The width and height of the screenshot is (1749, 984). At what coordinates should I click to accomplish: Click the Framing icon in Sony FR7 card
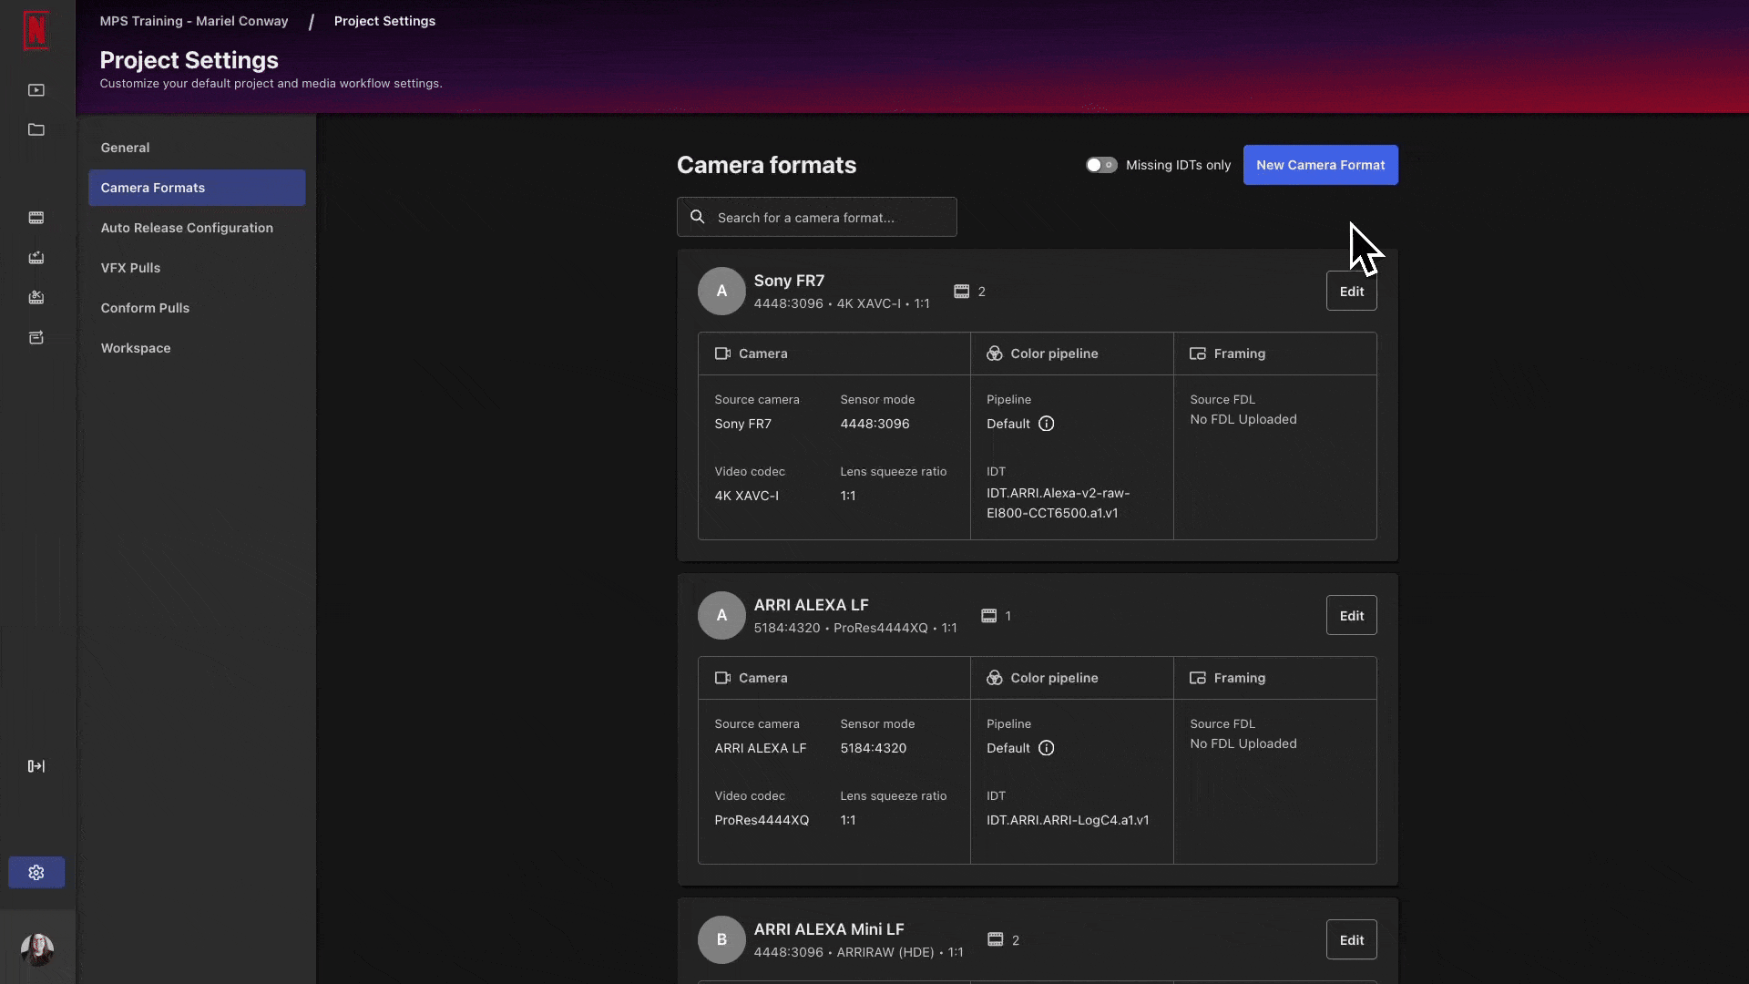pos(1198,354)
